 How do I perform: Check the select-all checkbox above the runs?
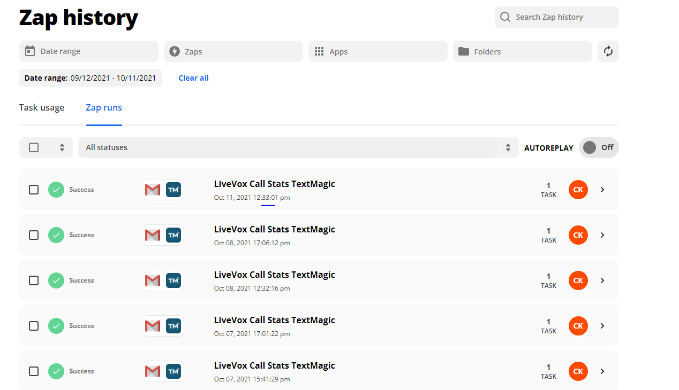34,147
